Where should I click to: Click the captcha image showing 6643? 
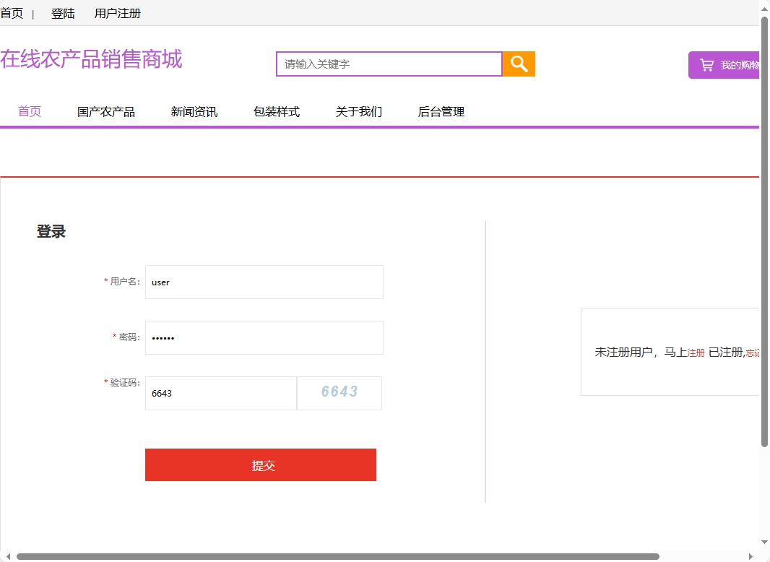point(339,392)
